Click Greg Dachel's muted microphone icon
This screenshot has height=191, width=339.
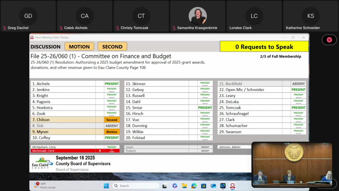[5, 28]
